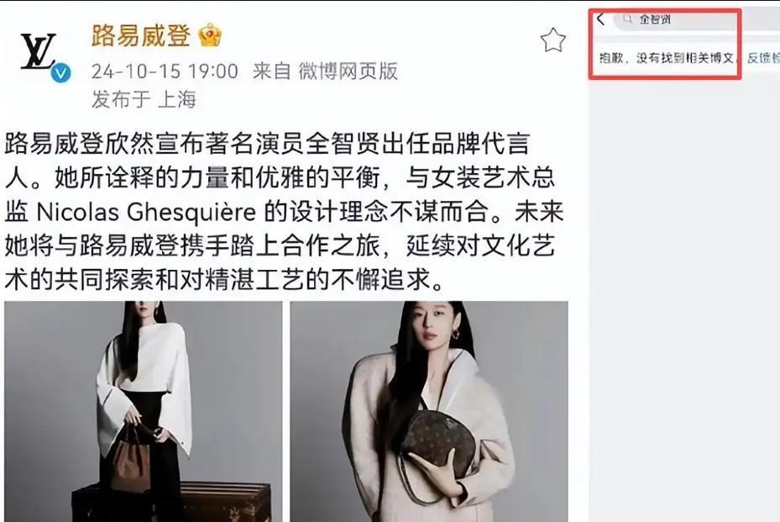Click the name Nicolas Ghesquière in post
This screenshot has height=522, width=780.
146,213
